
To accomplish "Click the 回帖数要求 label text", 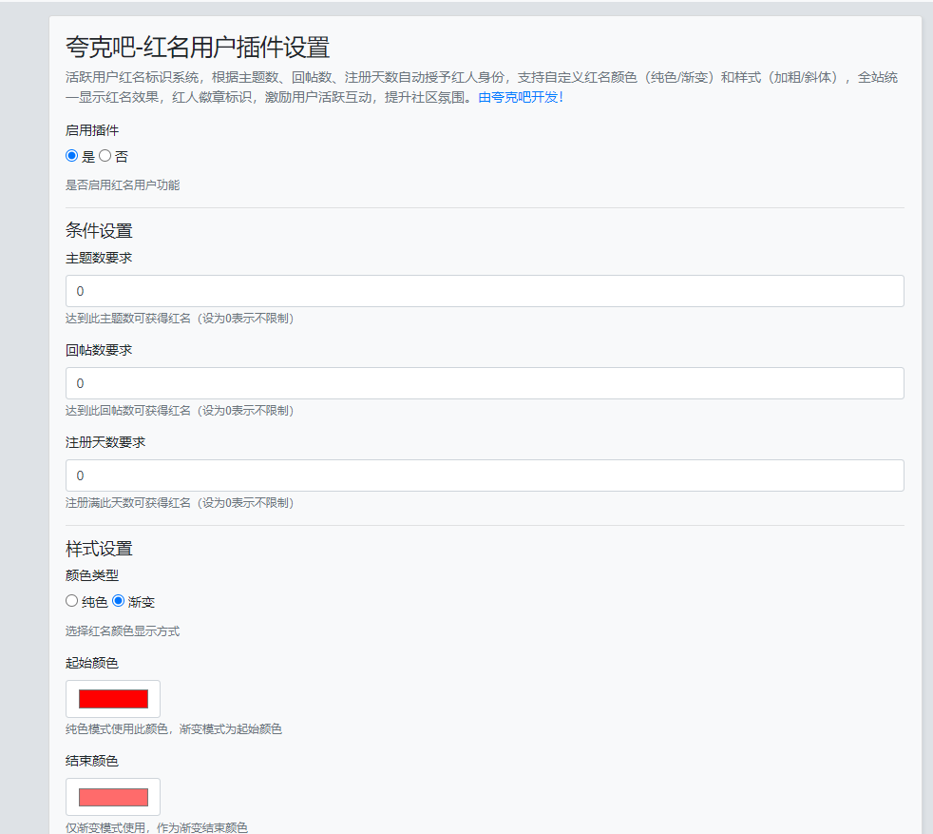I will [99, 350].
